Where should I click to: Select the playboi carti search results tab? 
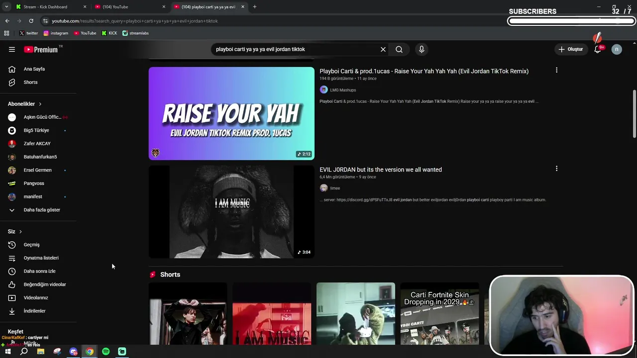pyautogui.click(x=209, y=6)
